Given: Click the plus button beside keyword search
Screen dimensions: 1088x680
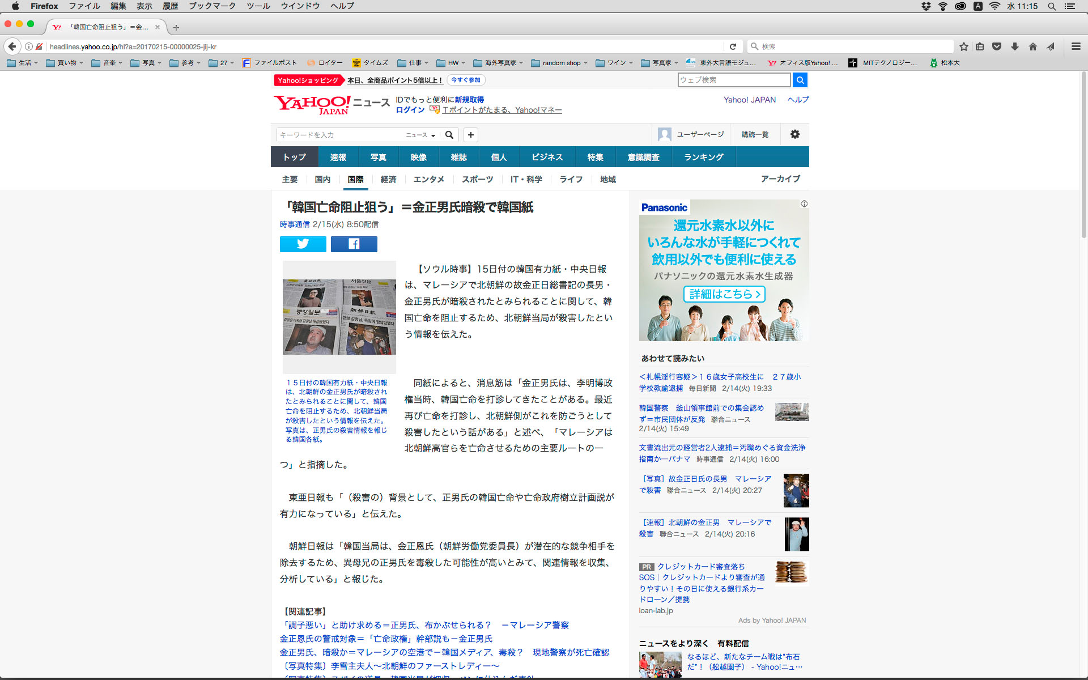Looking at the screenshot, I should pyautogui.click(x=470, y=135).
